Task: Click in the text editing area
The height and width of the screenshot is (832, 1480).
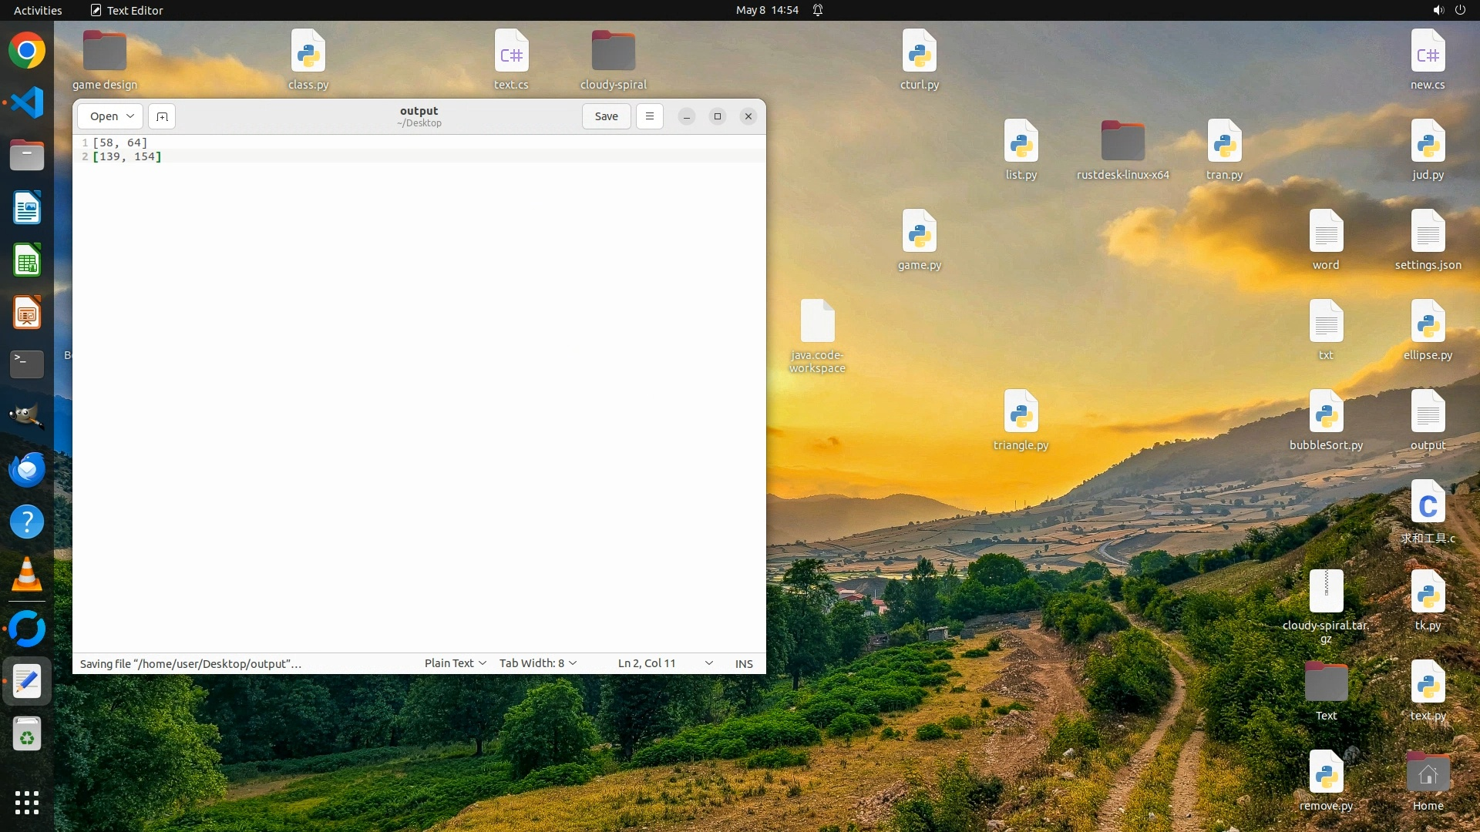Action: click(419, 385)
